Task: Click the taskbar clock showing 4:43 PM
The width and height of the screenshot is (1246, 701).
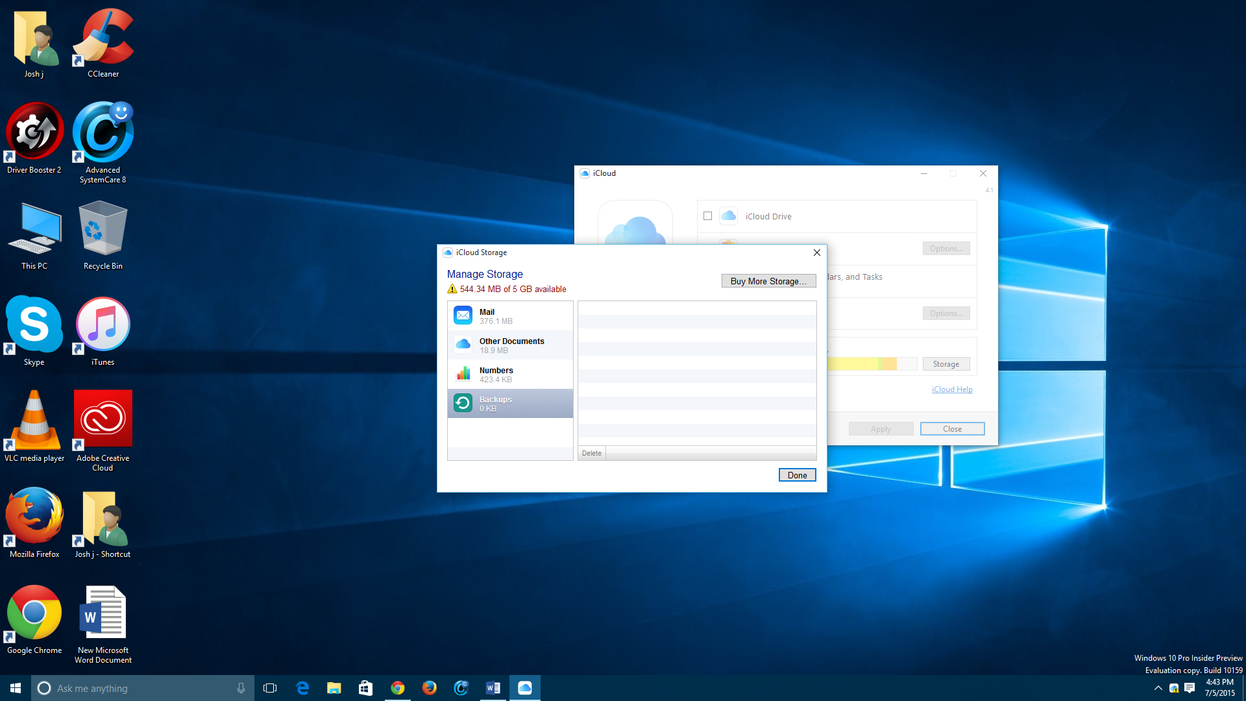Action: [x=1220, y=688]
